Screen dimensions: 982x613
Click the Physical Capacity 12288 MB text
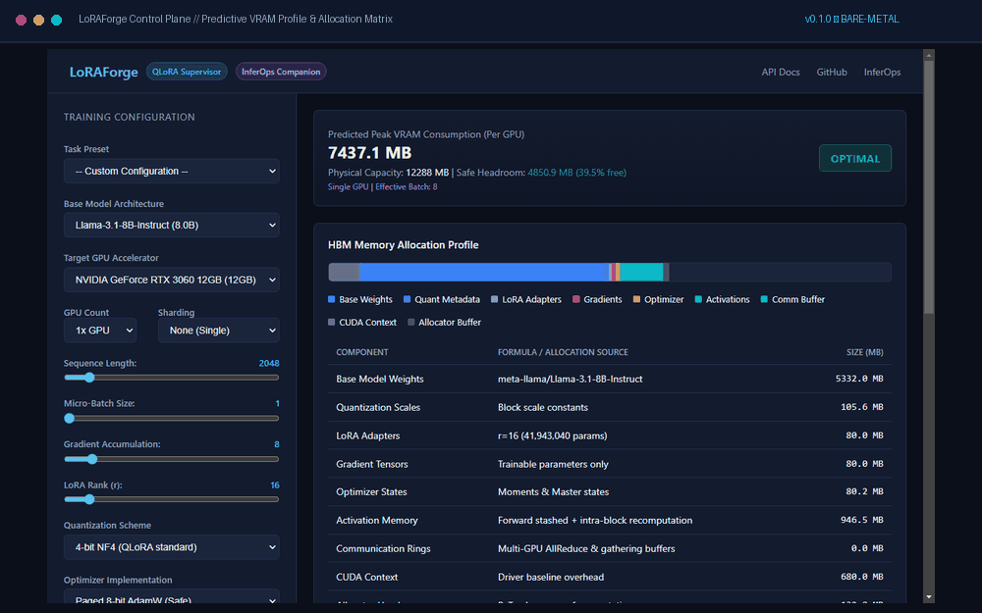click(388, 173)
